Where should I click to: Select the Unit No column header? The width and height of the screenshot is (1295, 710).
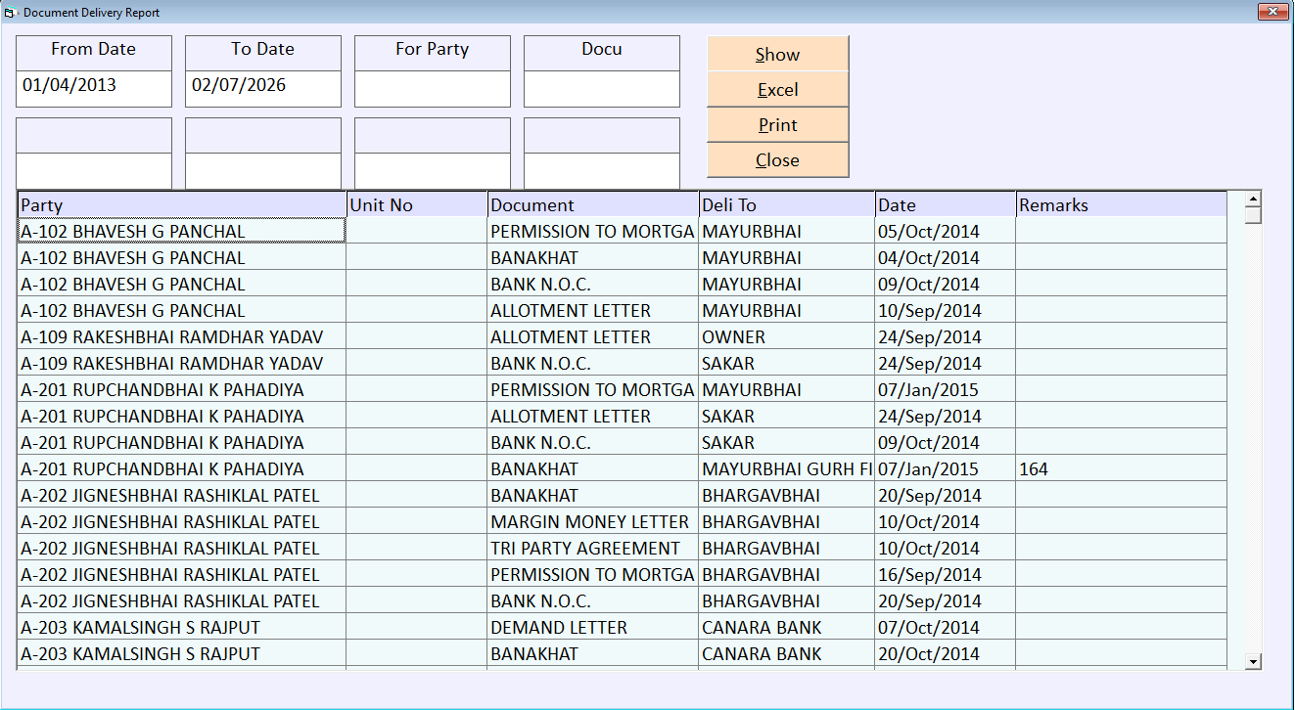[x=417, y=204]
